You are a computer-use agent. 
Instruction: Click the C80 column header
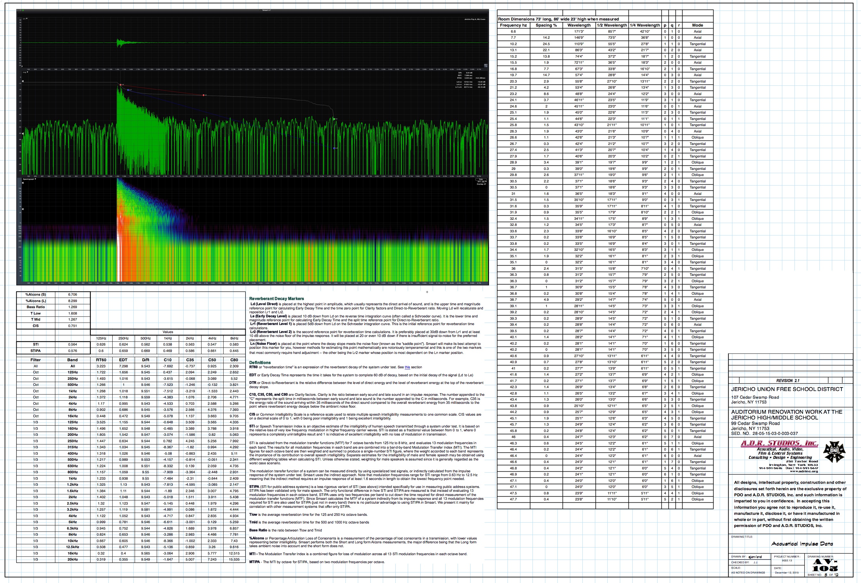click(234, 360)
